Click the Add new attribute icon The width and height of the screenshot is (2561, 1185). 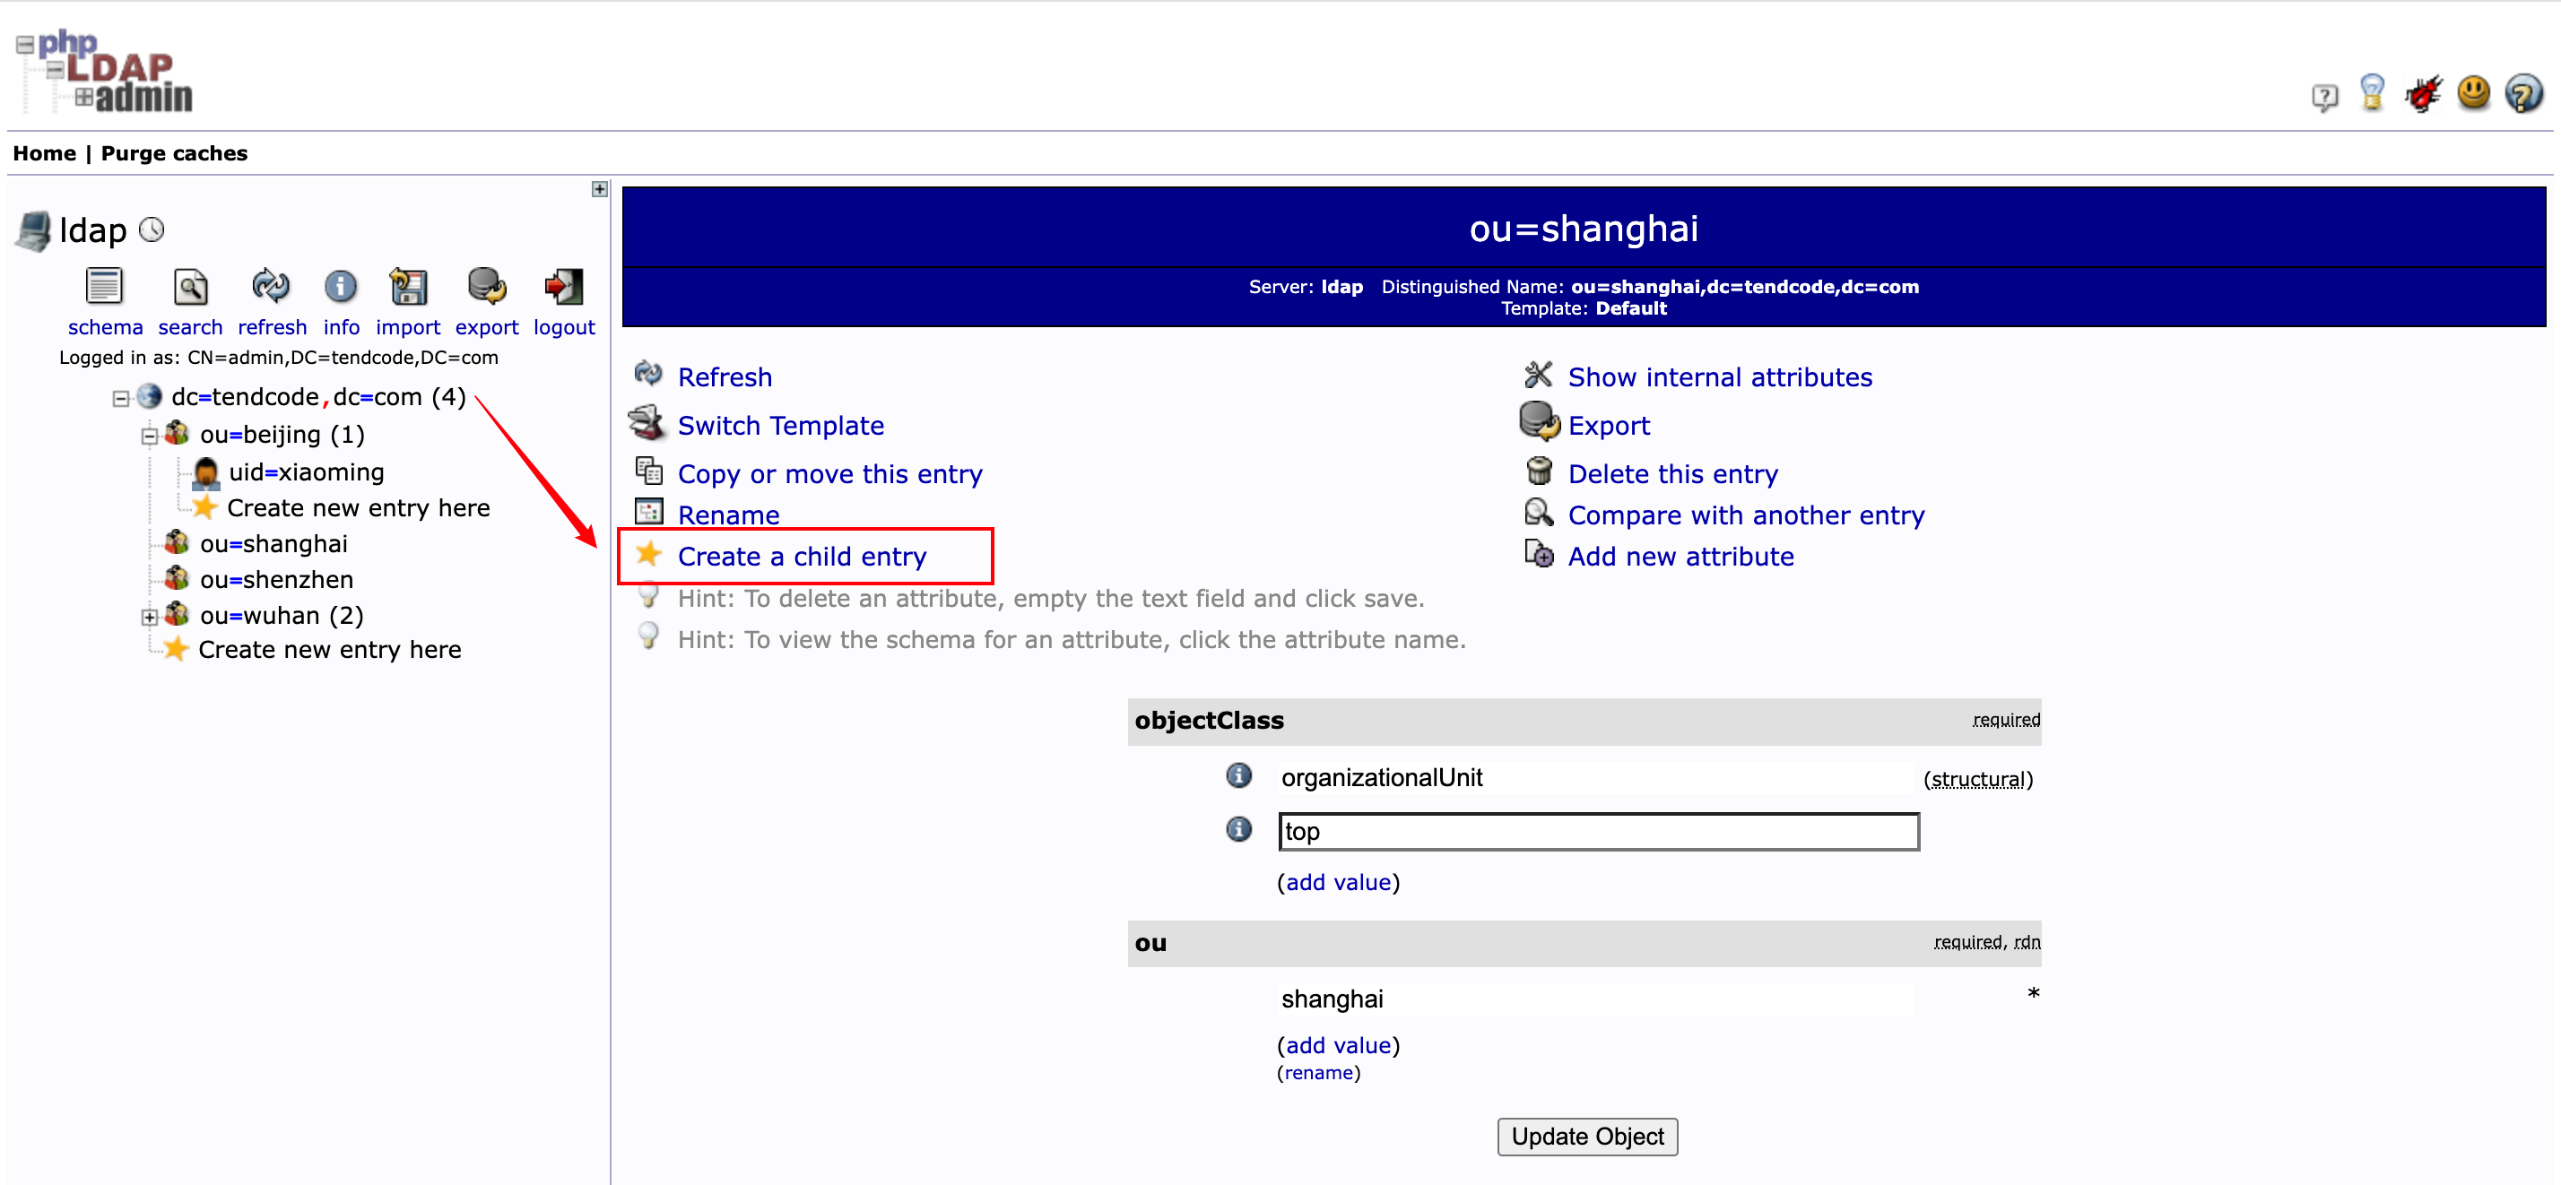click(1539, 553)
